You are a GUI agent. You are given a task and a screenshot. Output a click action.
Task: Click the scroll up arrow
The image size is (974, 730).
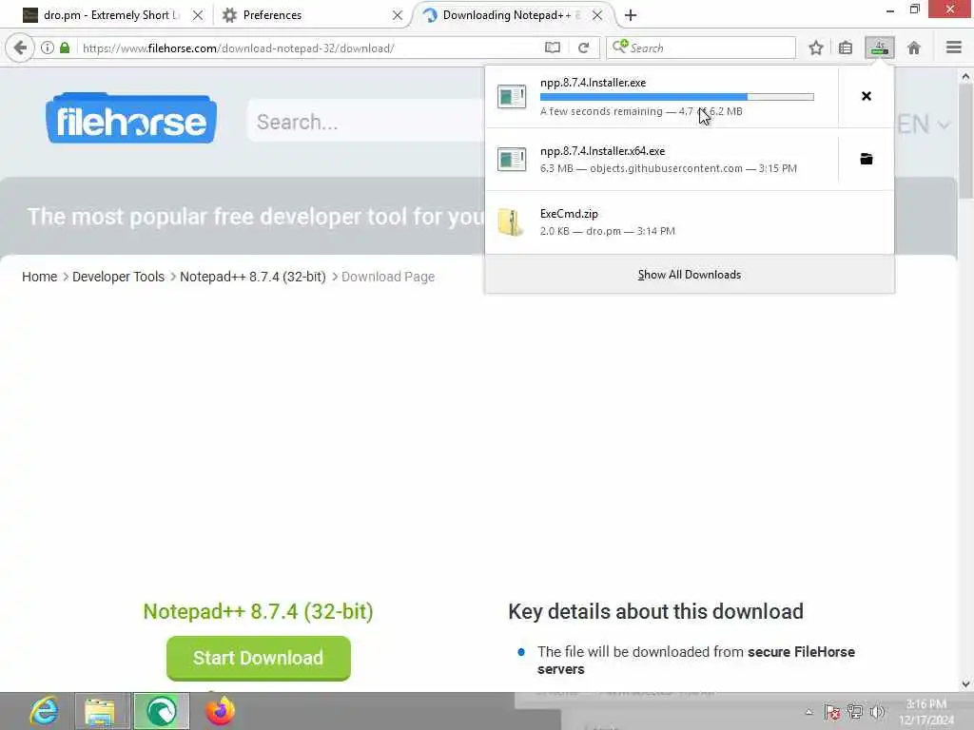(964, 76)
